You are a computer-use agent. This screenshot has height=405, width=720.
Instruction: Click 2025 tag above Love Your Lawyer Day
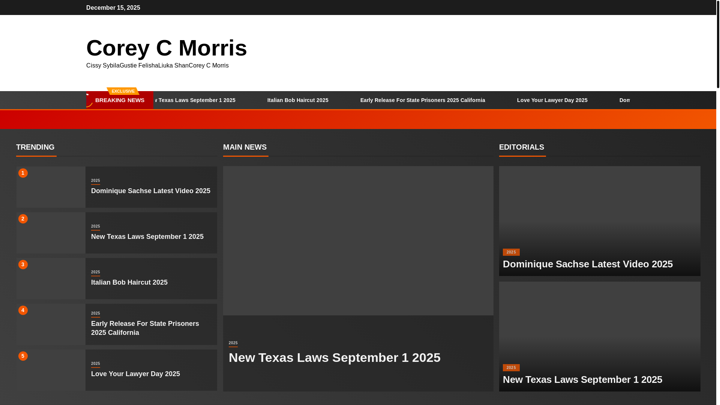pos(96,364)
